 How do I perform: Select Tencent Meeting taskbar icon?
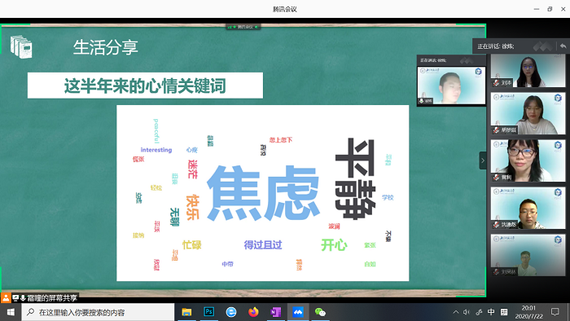click(298, 312)
